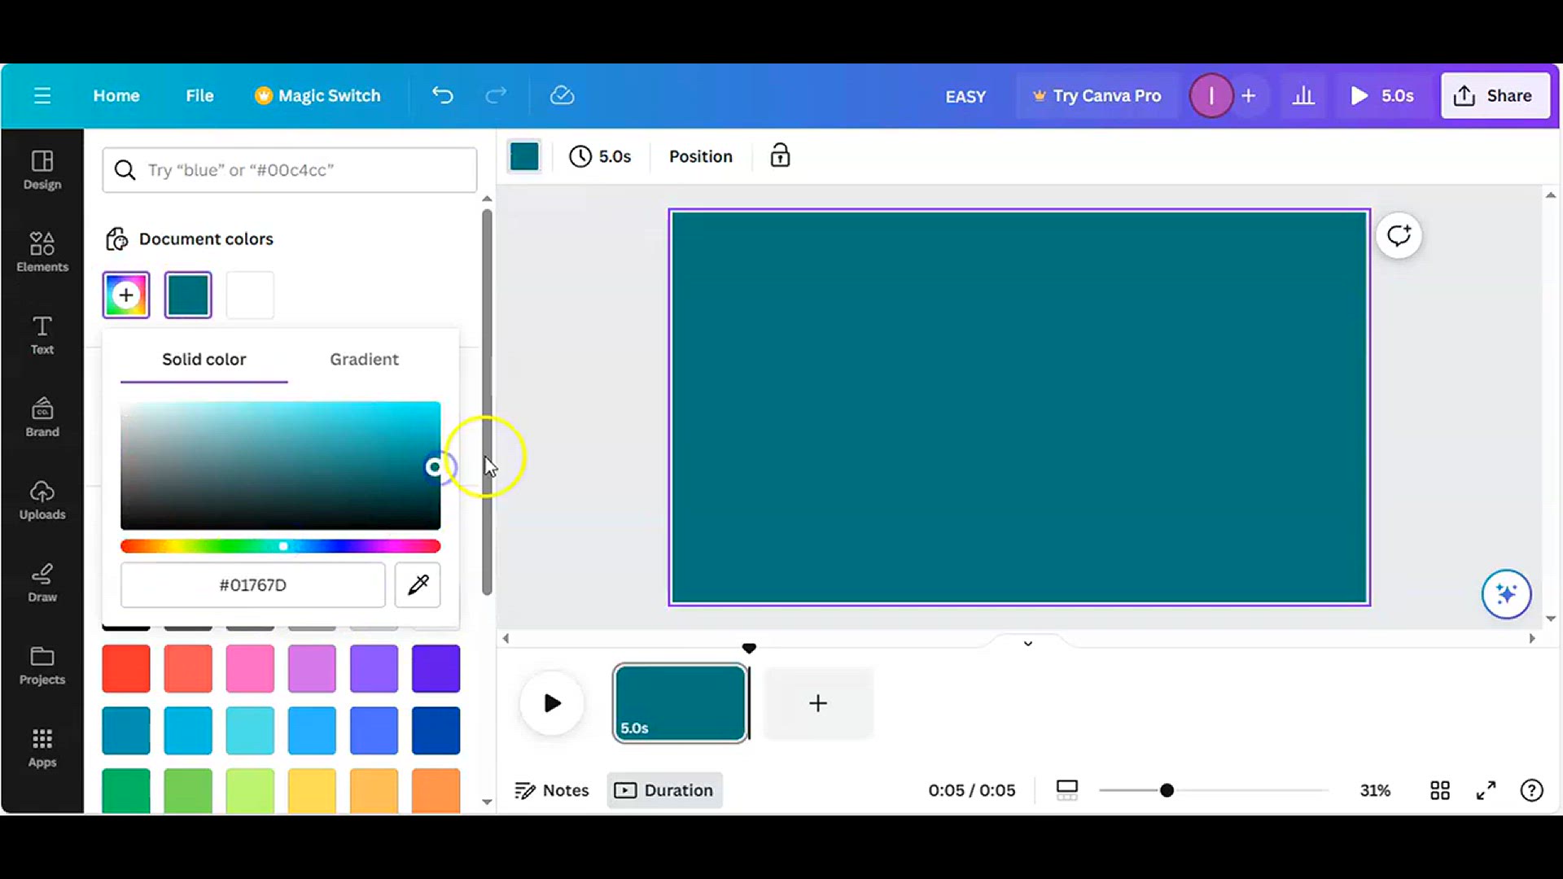Activate the eyedropper color picker tool
This screenshot has width=1563, height=879.
click(418, 584)
